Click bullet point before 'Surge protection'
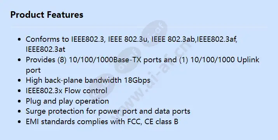The image size is (278, 140). click(x=19, y=111)
